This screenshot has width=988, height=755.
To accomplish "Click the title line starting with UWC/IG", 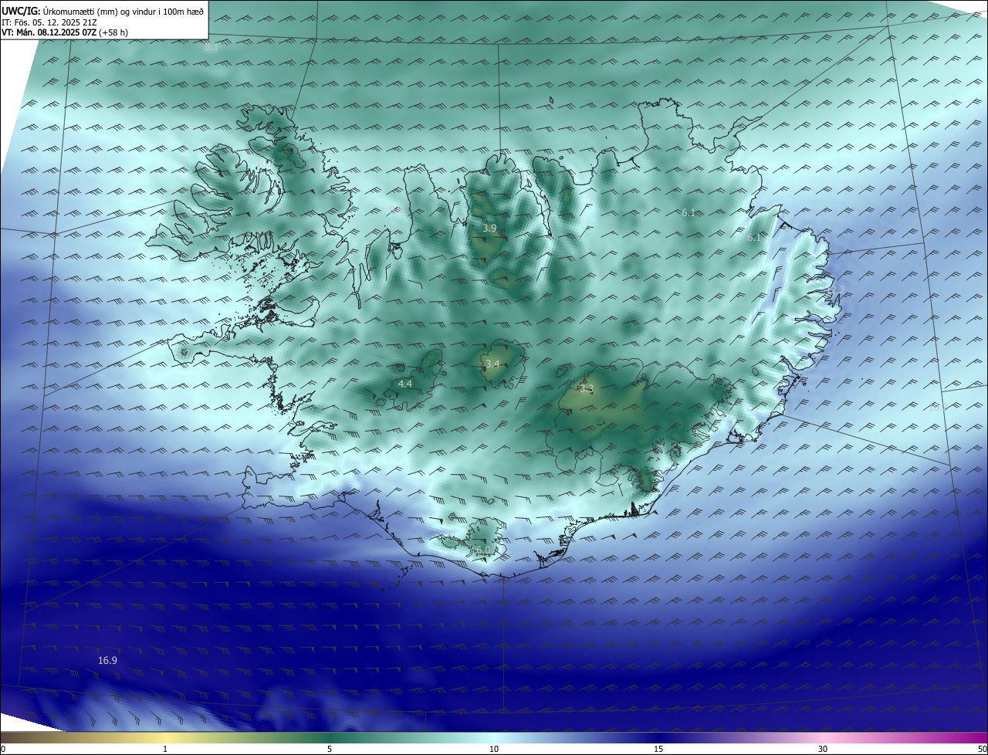I will pyautogui.click(x=103, y=11).
